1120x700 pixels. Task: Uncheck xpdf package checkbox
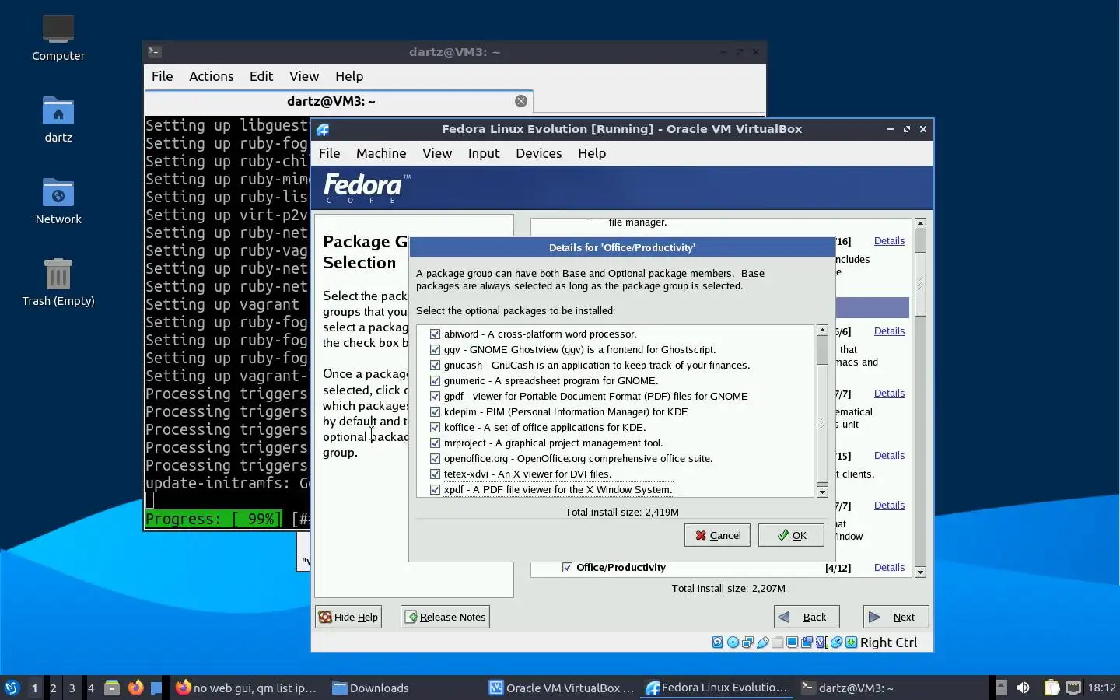436,489
